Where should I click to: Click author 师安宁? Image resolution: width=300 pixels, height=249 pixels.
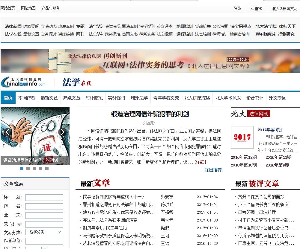pos(167,197)
